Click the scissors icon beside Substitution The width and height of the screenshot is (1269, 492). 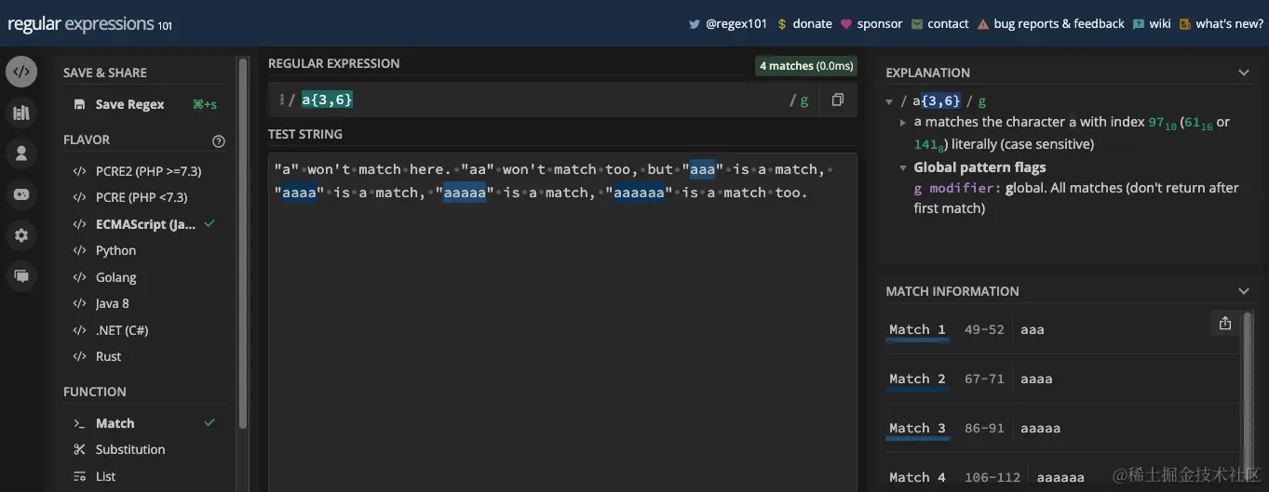(x=79, y=449)
